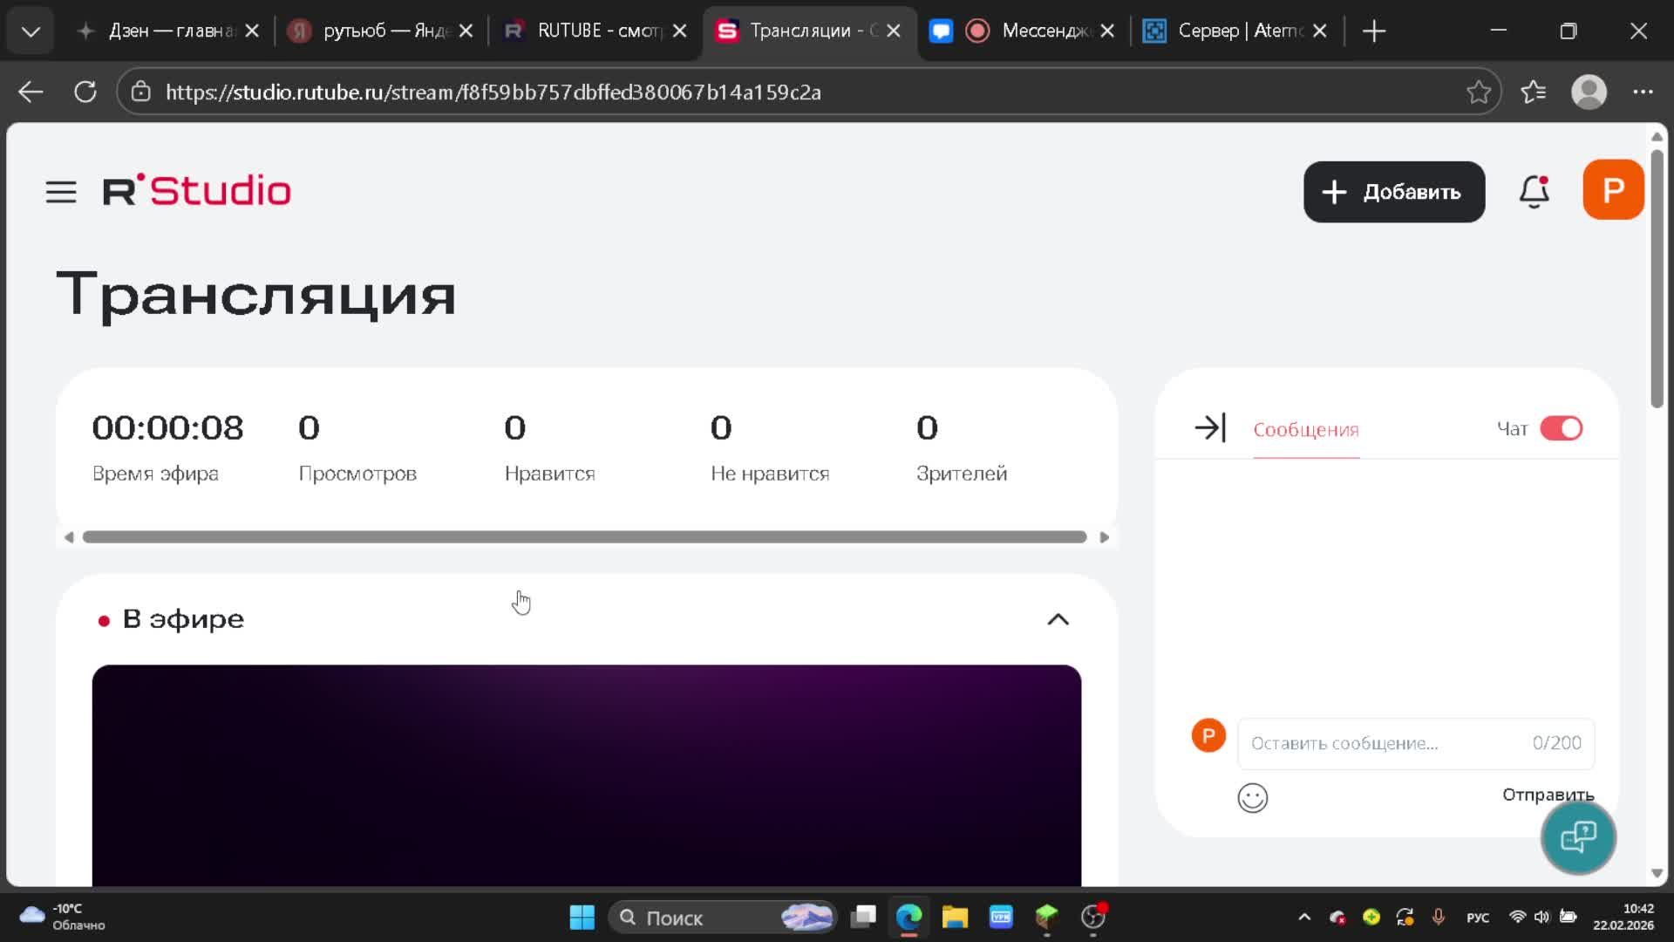Click the R Studio logo
This screenshot has height=942, width=1674.
[x=197, y=190]
